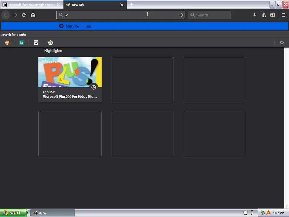Select the New Tab tab
The height and width of the screenshot is (217, 289).
point(95,5)
